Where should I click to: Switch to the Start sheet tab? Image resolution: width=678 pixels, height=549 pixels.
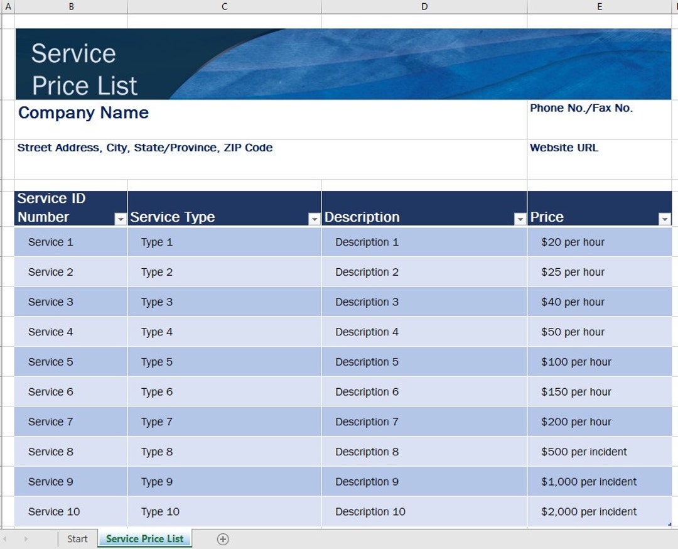77,539
